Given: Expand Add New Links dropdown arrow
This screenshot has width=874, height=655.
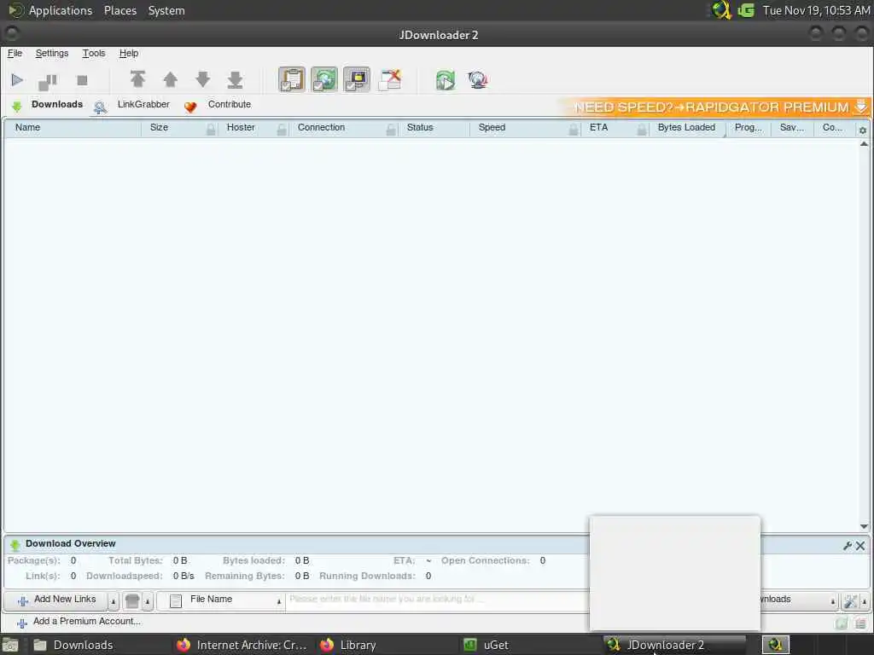Looking at the screenshot, I should click(114, 601).
